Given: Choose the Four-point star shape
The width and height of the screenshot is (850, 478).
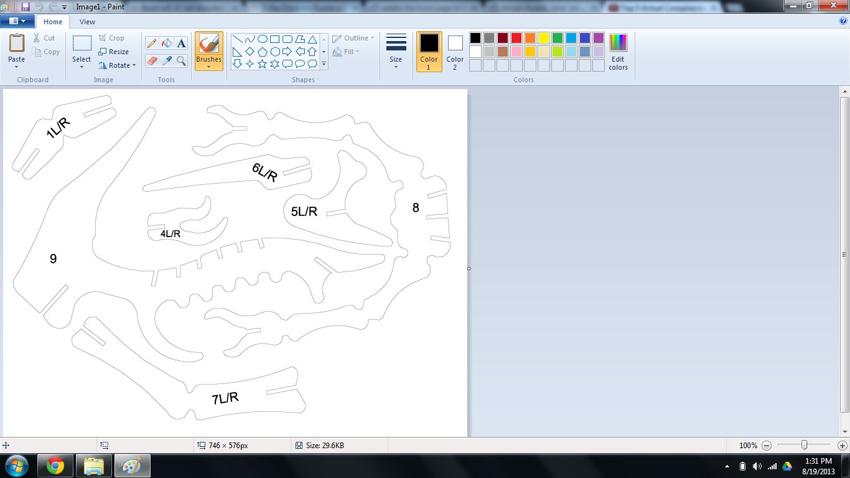Looking at the screenshot, I should [x=250, y=63].
